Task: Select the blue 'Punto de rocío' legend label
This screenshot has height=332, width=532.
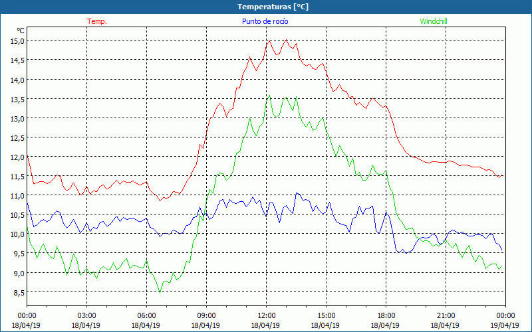Action: click(x=265, y=21)
